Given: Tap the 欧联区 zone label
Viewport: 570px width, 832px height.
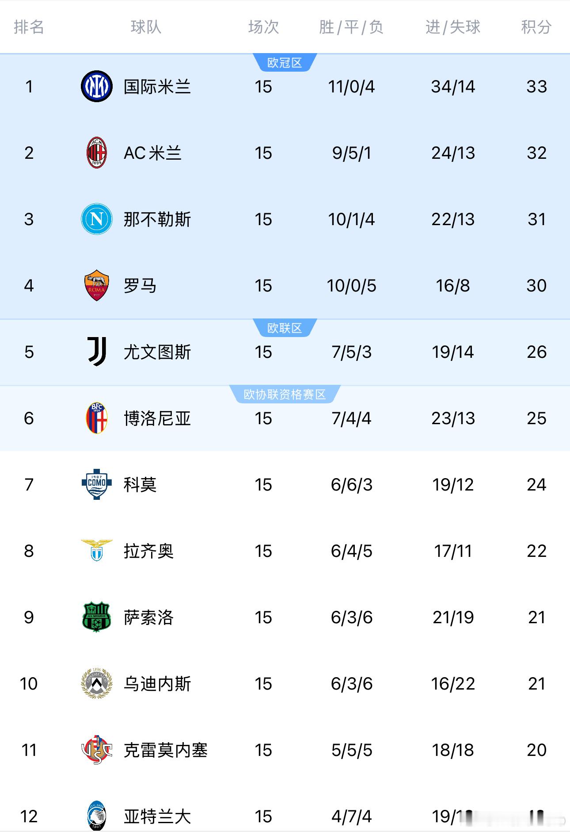Looking at the screenshot, I should point(285,328).
